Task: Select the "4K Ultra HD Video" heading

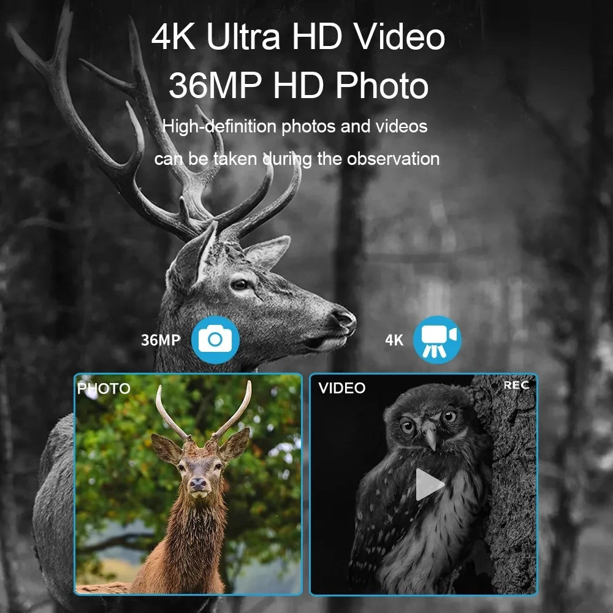Action: tap(299, 36)
